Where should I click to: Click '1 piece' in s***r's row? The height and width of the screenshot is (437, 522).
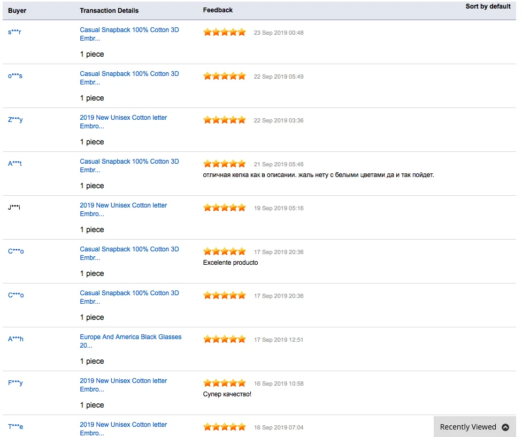pos(92,54)
